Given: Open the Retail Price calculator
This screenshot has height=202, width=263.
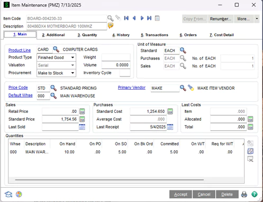Looking at the screenshot, I should point(82,111).
